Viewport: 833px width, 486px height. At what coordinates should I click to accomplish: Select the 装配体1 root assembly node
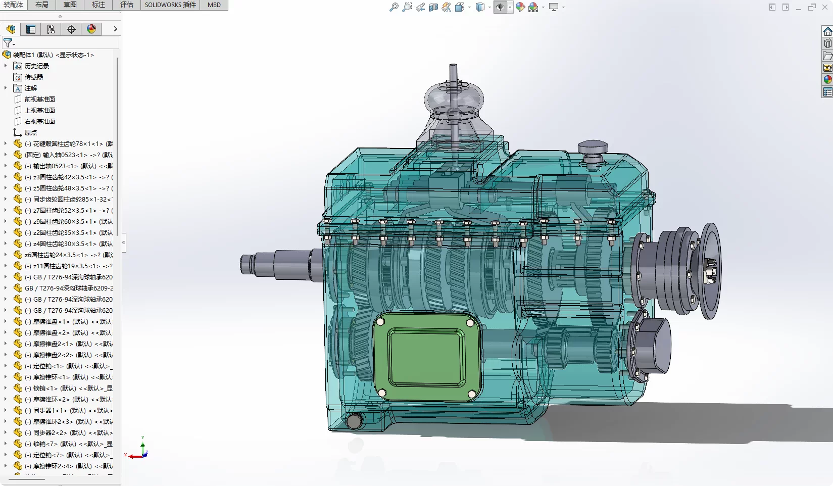click(x=48, y=55)
